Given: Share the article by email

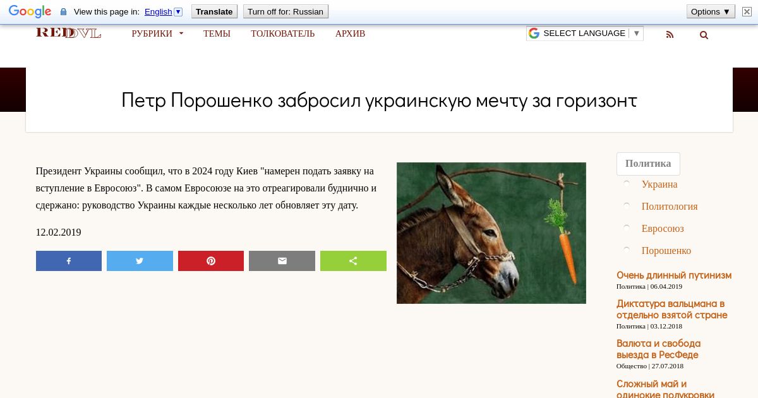Looking at the screenshot, I should coord(282,261).
